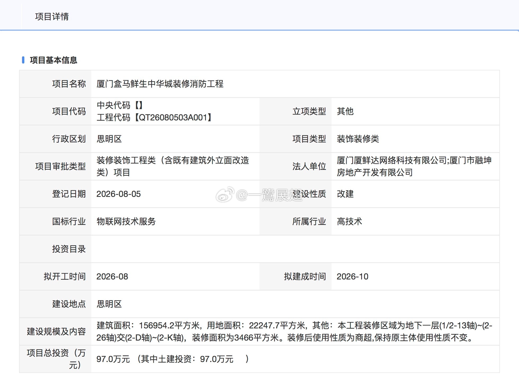Select planned completion date 2026-10
Viewport: 519px width, 389px height.
(x=352, y=277)
